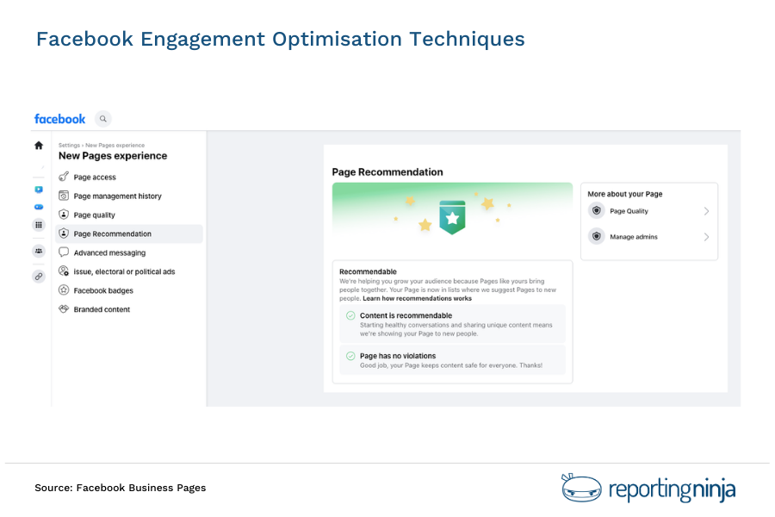Click the Learn how recommendations works link
775x517 pixels.
(x=417, y=297)
